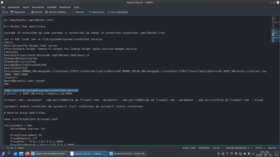
Task: Click the '[Unit]' line
Action: coord(9,43)
